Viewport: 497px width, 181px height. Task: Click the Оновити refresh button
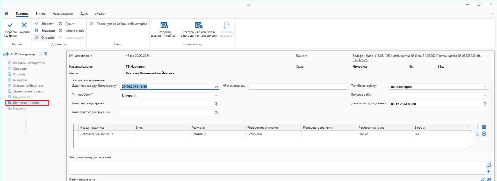coord(45,38)
